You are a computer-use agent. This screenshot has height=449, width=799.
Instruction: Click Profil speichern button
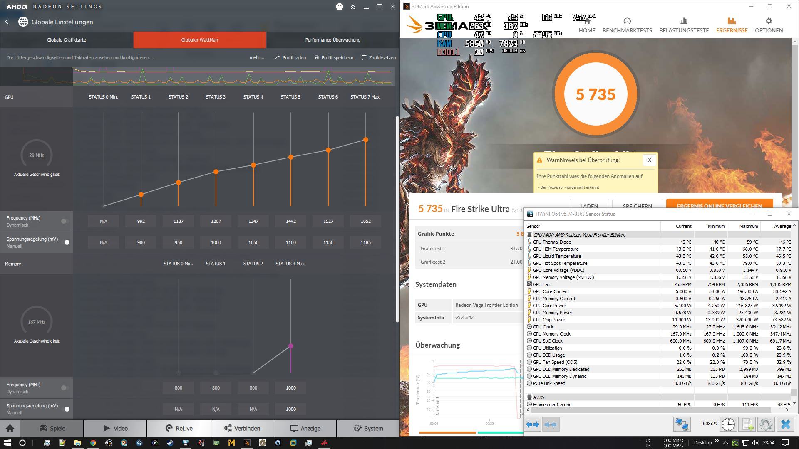click(x=334, y=57)
